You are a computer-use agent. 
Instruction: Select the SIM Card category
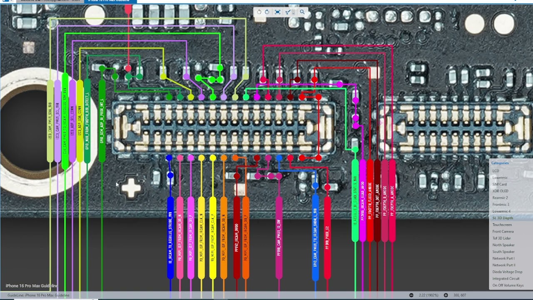[499, 184]
